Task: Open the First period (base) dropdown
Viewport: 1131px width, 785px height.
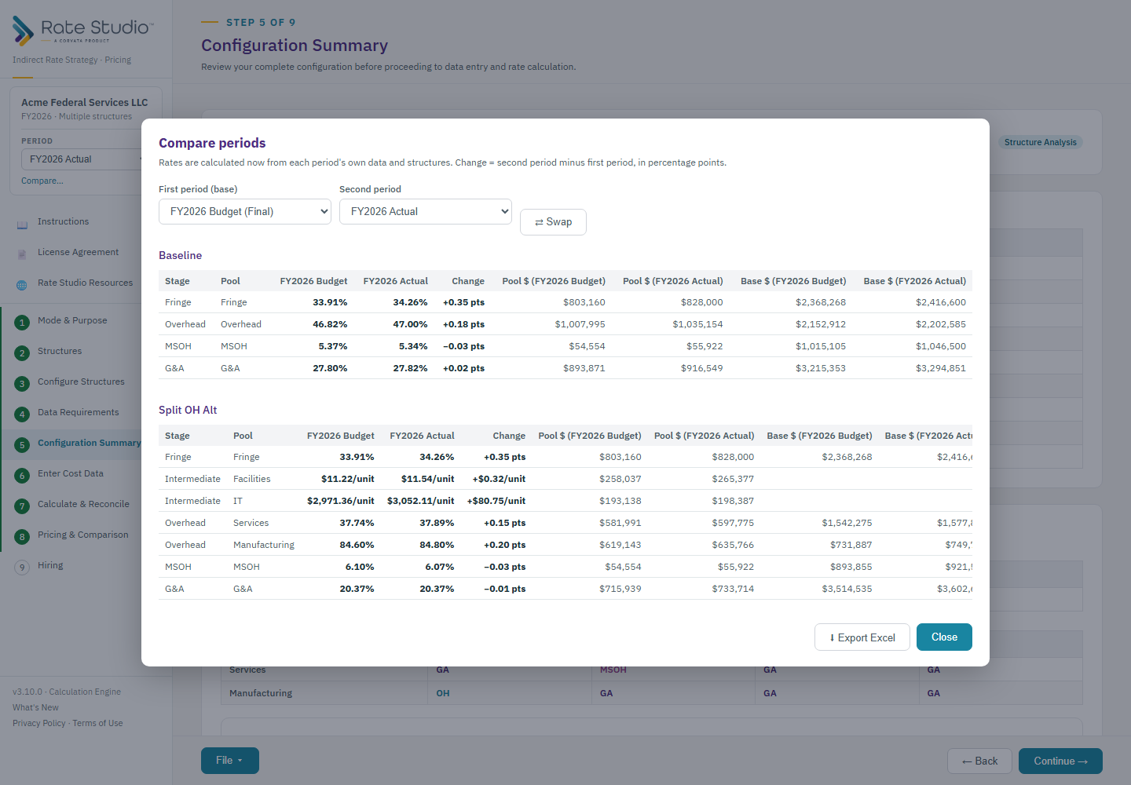Action: [245, 212]
